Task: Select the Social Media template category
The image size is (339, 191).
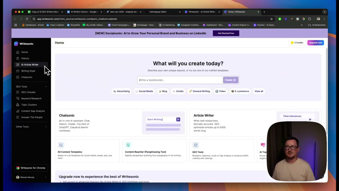Action: tap(144, 91)
